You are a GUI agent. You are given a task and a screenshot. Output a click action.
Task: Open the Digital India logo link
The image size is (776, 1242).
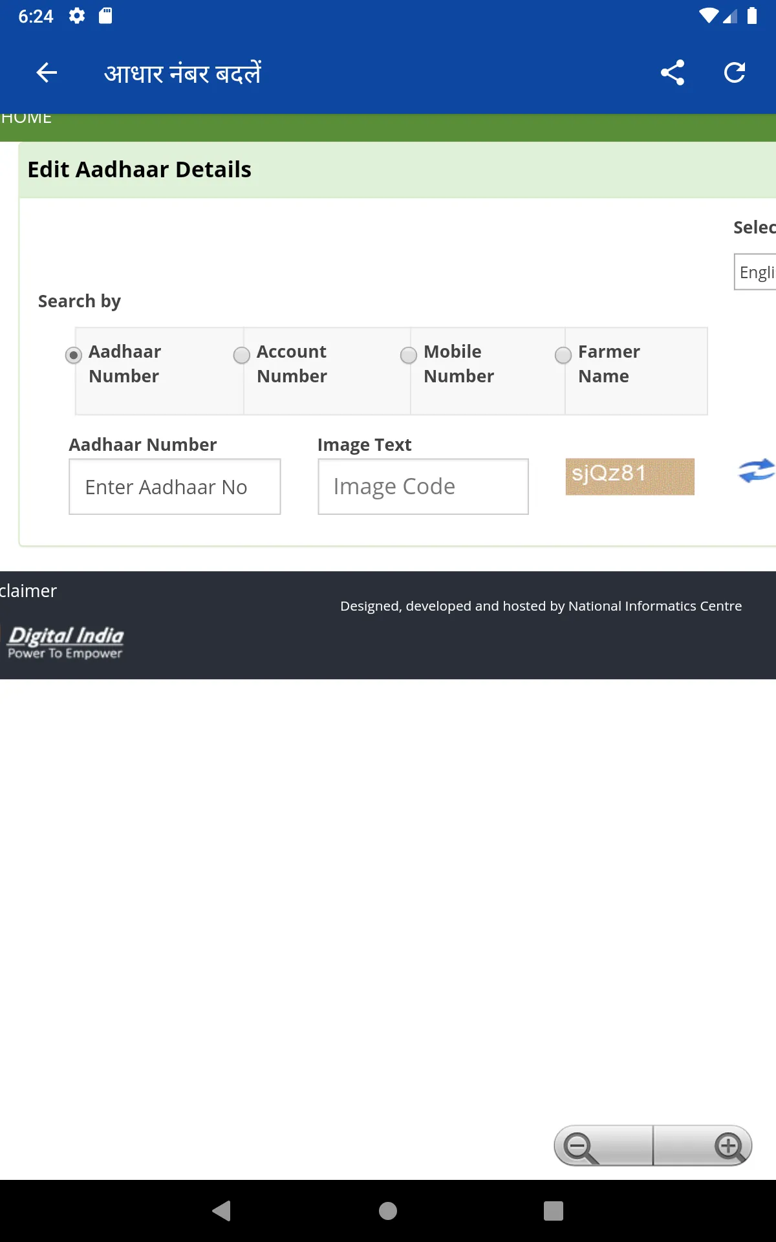pos(65,642)
